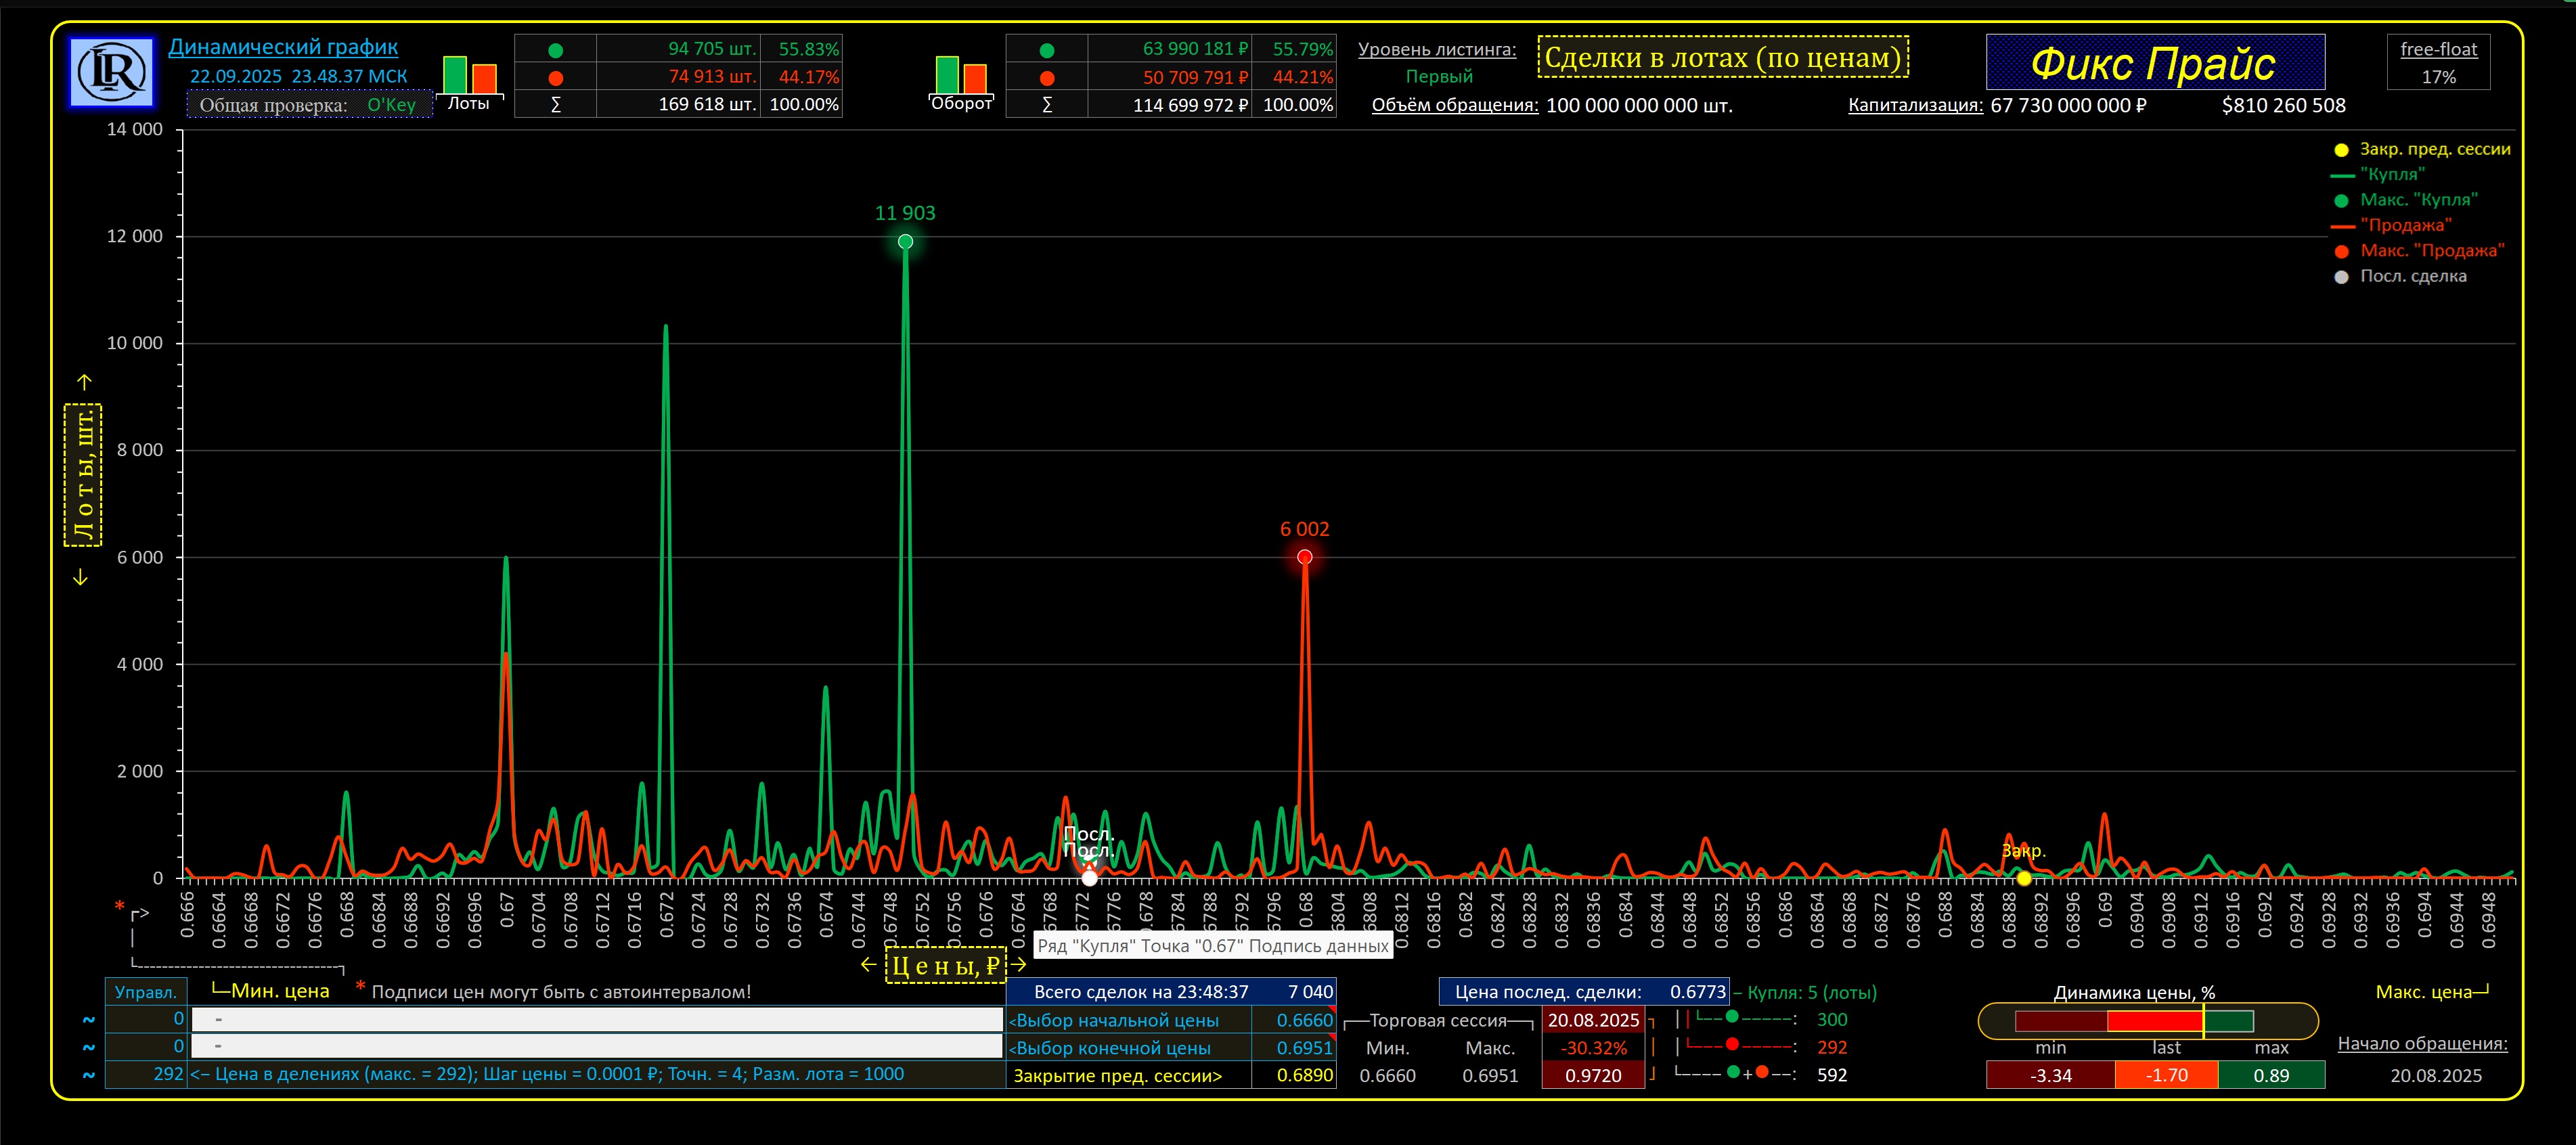Click the green 11 903 max buy marker
2576x1145 pixels.
(905, 242)
